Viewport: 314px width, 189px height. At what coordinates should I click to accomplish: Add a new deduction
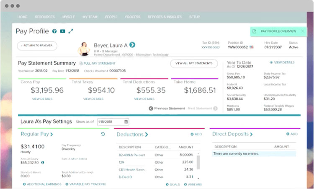[196, 134]
